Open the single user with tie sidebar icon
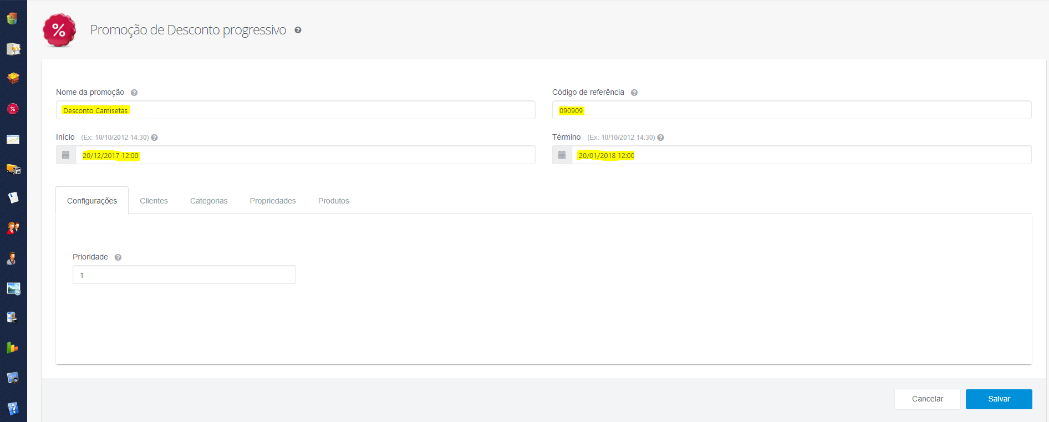Image resolution: width=1049 pixels, height=422 pixels. (x=12, y=258)
